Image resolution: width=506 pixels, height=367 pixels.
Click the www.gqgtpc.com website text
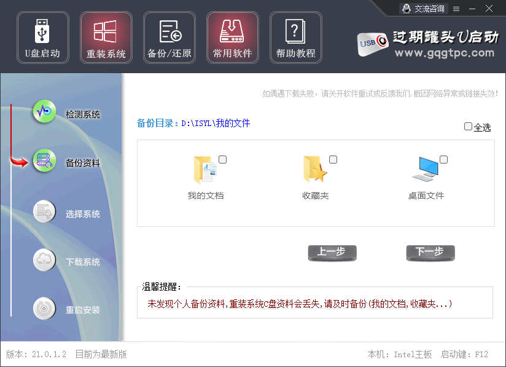(x=445, y=53)
